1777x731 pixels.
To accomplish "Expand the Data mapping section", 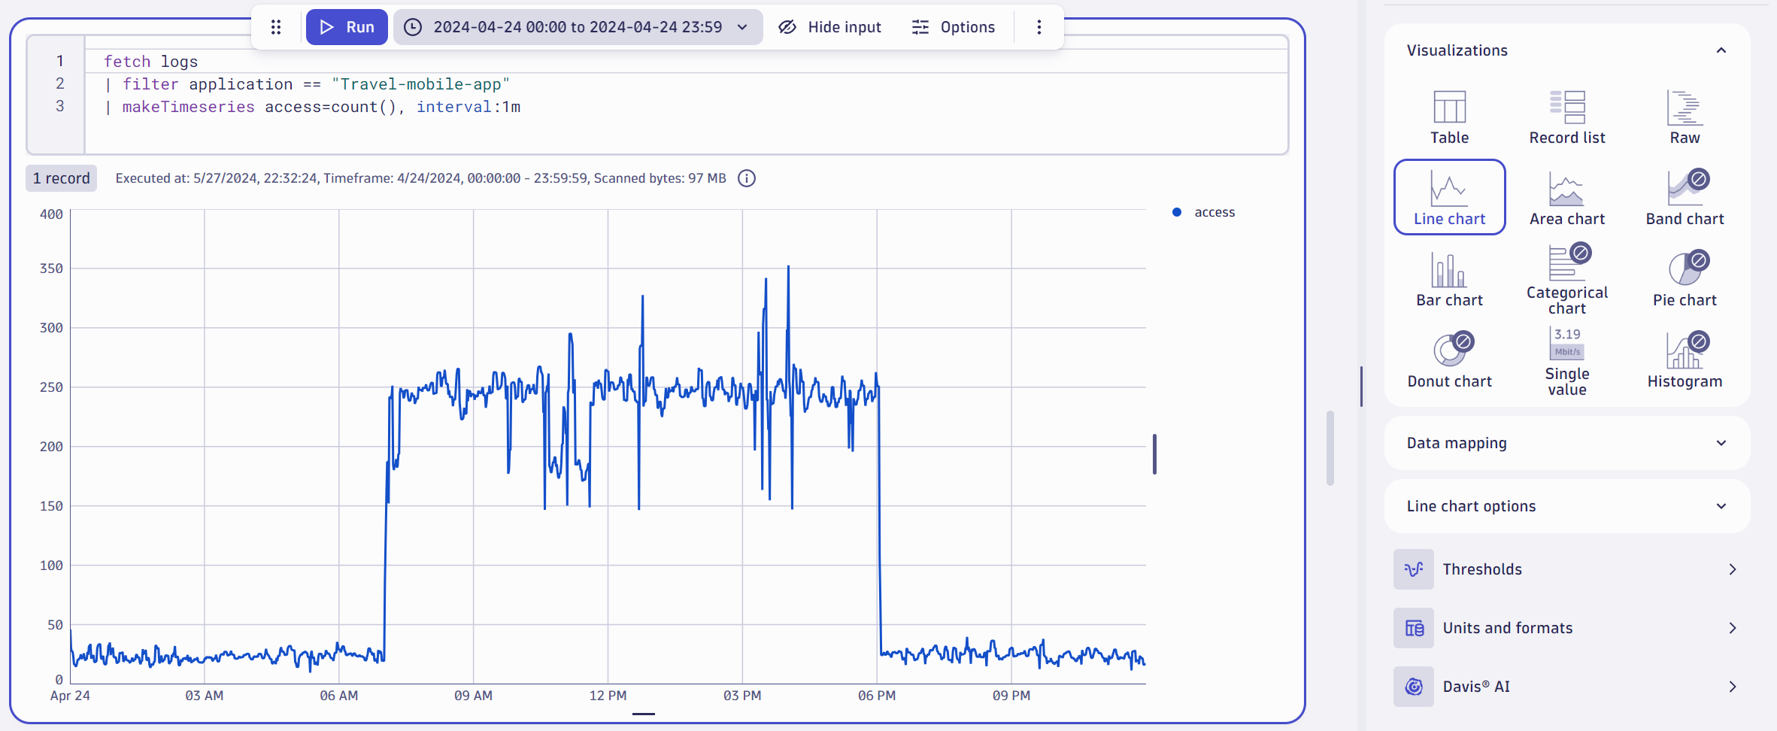I will (1567, 443).
